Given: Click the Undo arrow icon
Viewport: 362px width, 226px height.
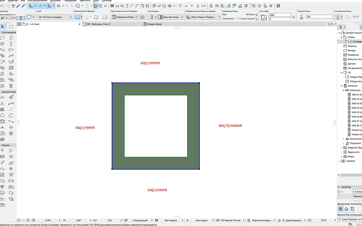Looking at the screenshot, I should (x=2, y=6).
